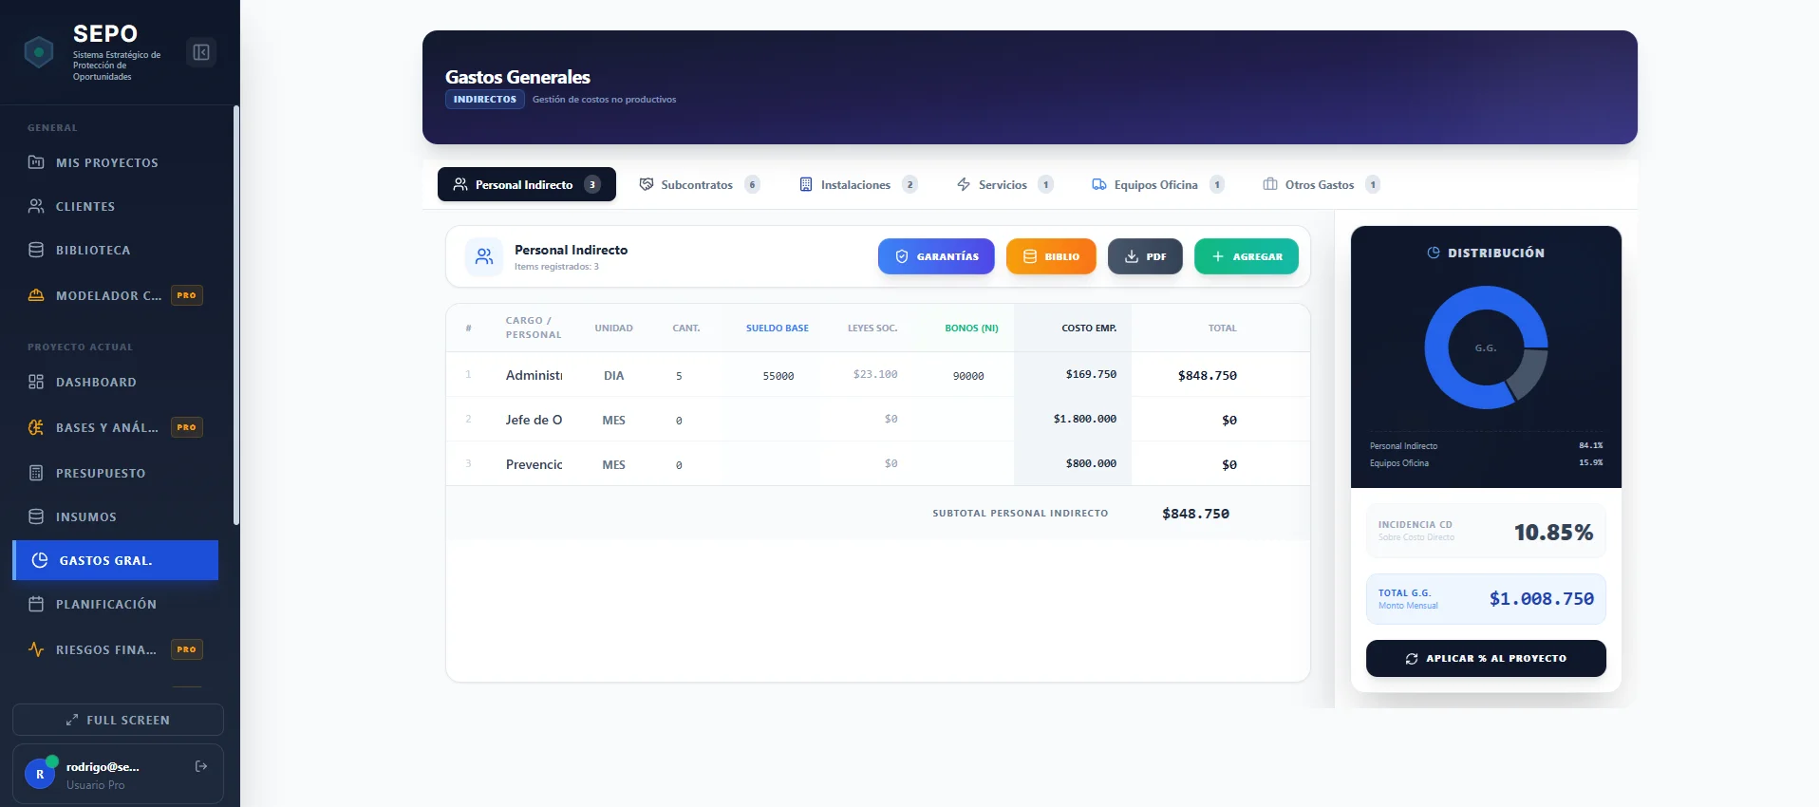The height and width of the screenshot is (807, 1819).
Task: Open the Equipos Oficina tab
Action: tap(1155, 184)
